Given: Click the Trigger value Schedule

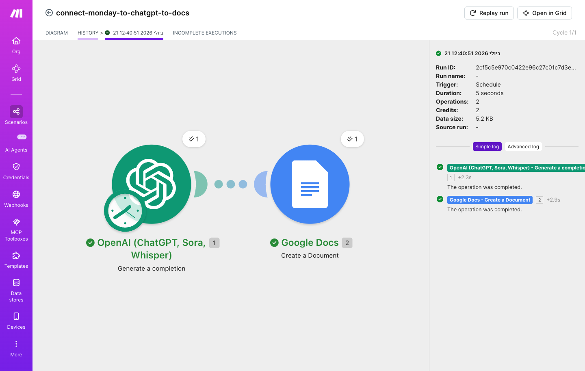Looking at the screenshot, I should coord(488,85).
